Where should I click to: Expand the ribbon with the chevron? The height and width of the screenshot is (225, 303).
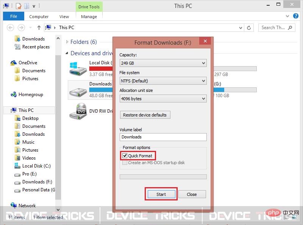pyautogui.click(x=287, y=16)
